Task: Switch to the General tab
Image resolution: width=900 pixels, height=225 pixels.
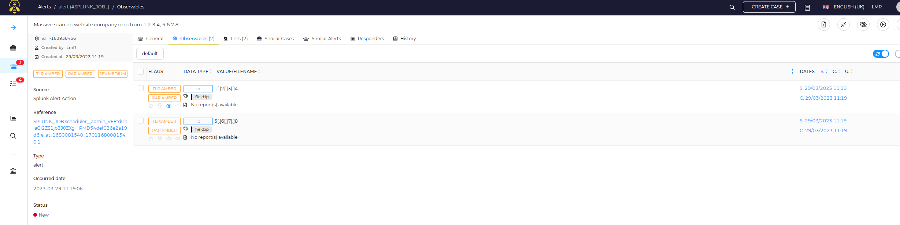Action: pyautogui.click(x=151, y=39)
